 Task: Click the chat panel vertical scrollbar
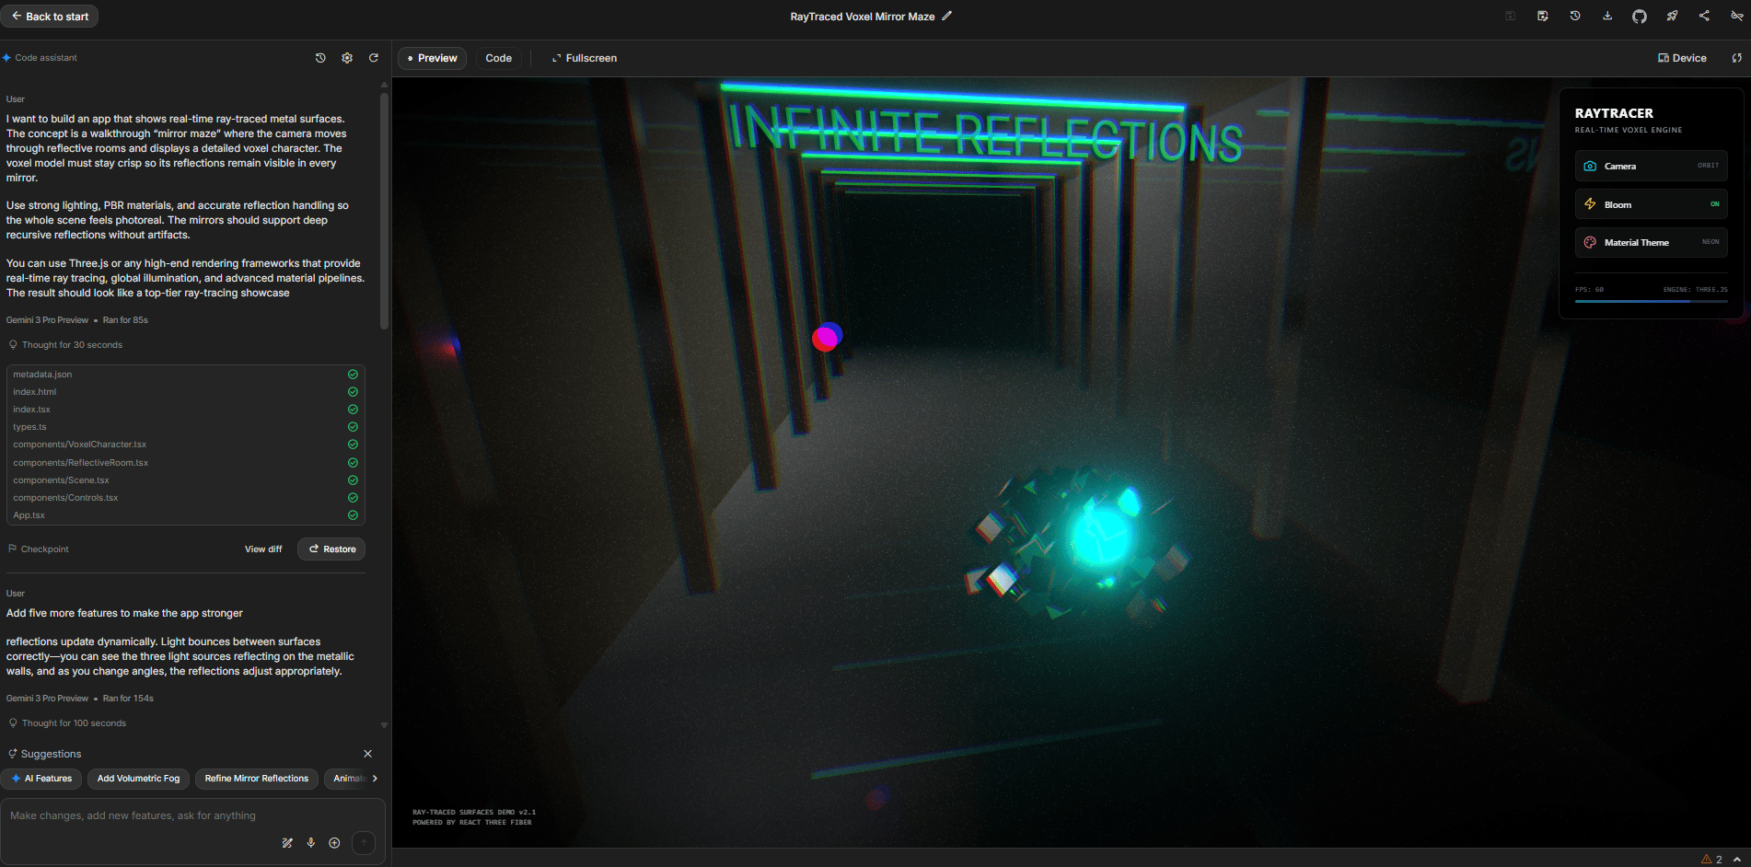point(384,210)
